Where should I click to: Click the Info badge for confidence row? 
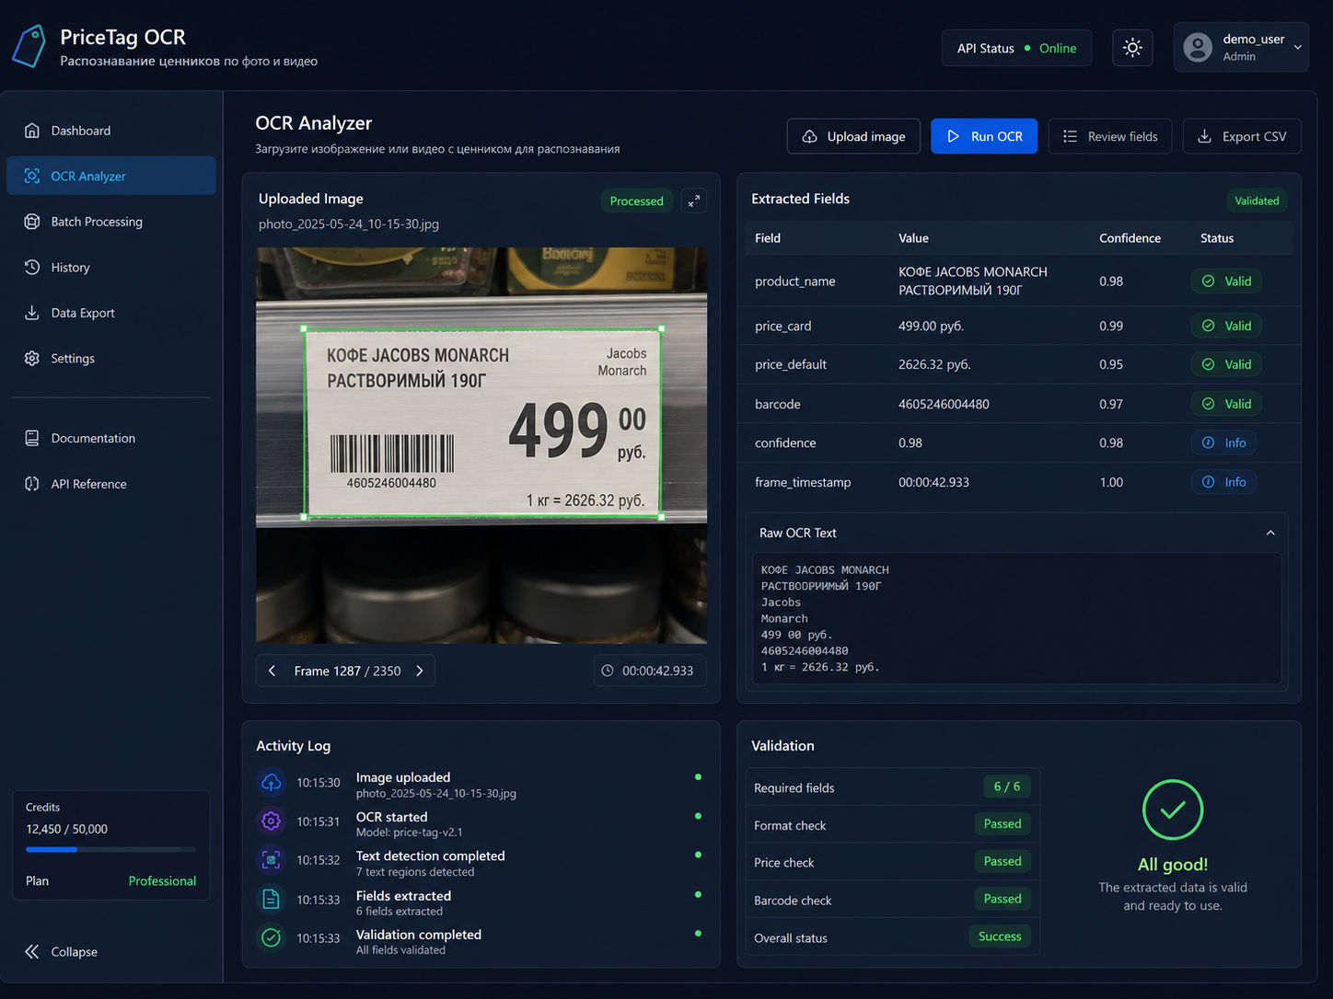1223,442
